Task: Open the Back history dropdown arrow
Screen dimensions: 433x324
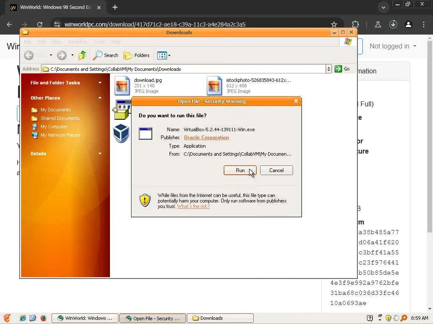Action: tap(51, 55)
